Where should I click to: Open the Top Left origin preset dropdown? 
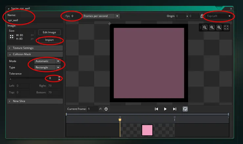218,16
